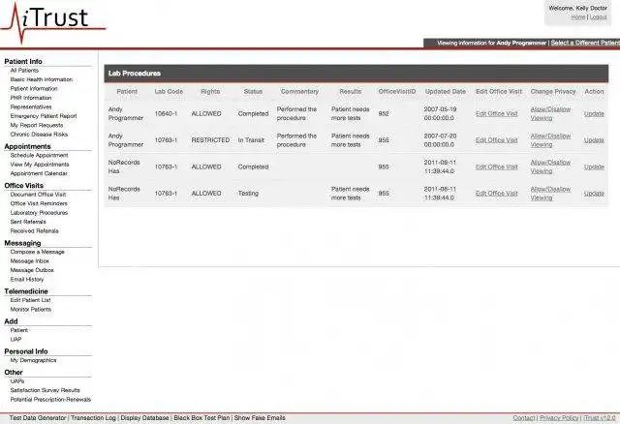620x424 pixels.
Task: Open the Message Outbox
Action: click(32, 270)
